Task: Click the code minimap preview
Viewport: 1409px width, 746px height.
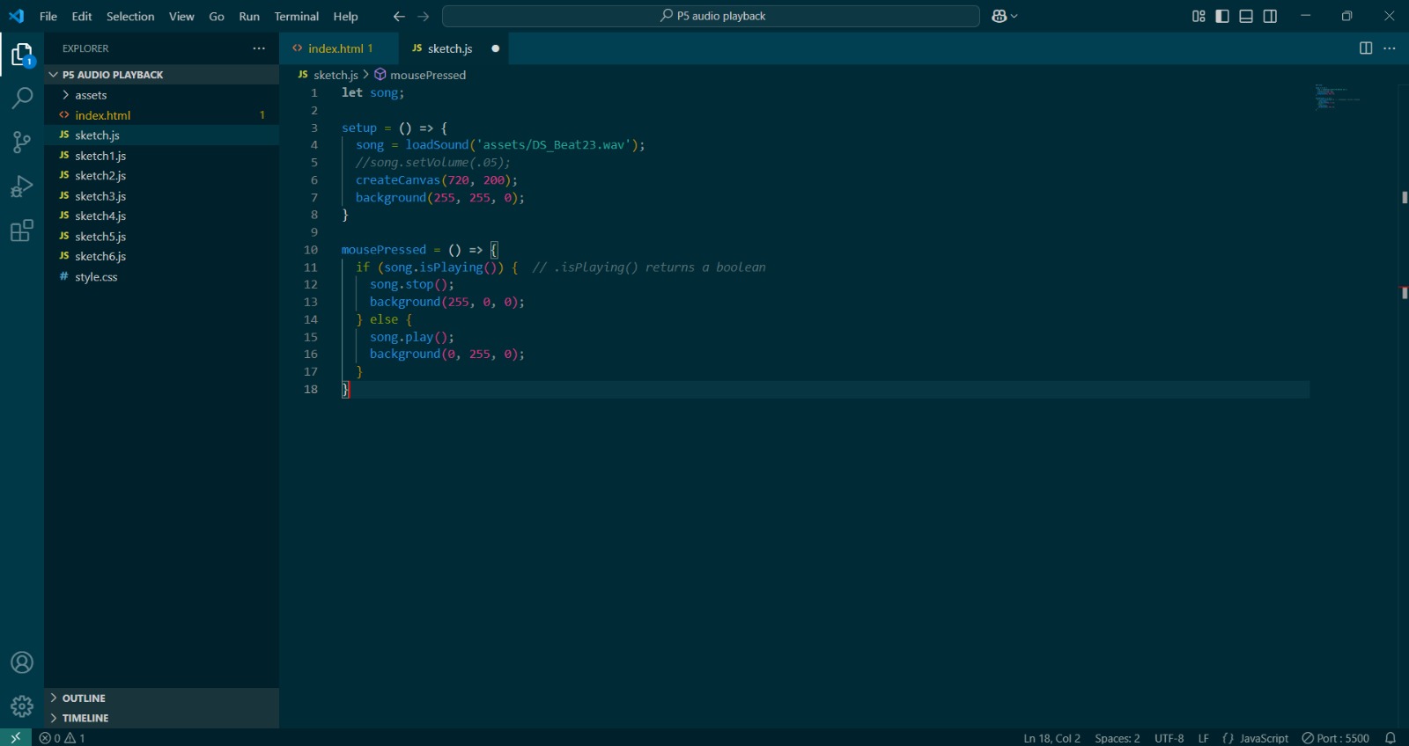Action: tap(1339, 96)
